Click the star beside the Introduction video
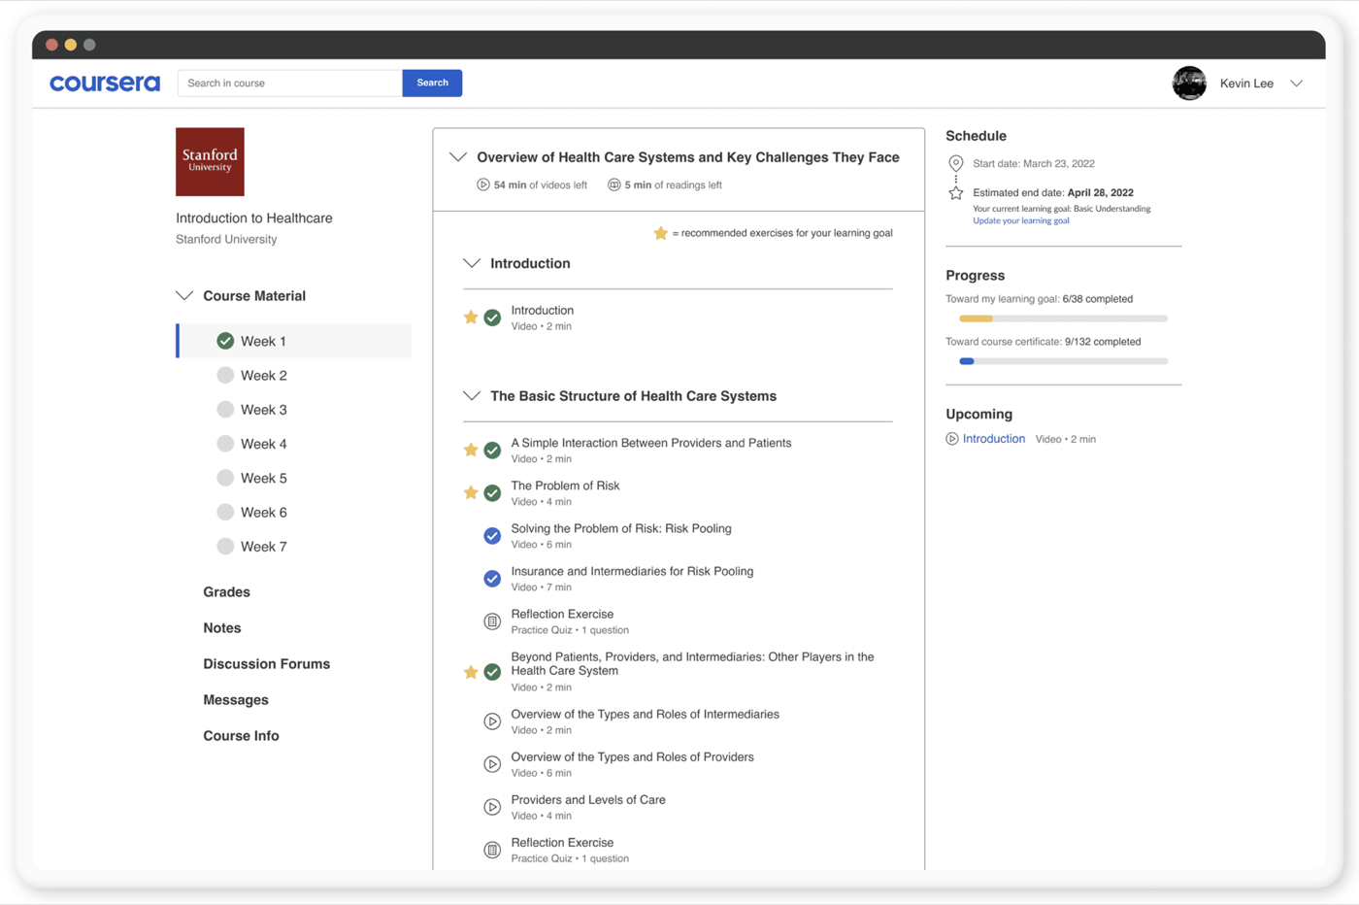The width and height of the screenshot is (1359, 905). click(x=471, y=318)
